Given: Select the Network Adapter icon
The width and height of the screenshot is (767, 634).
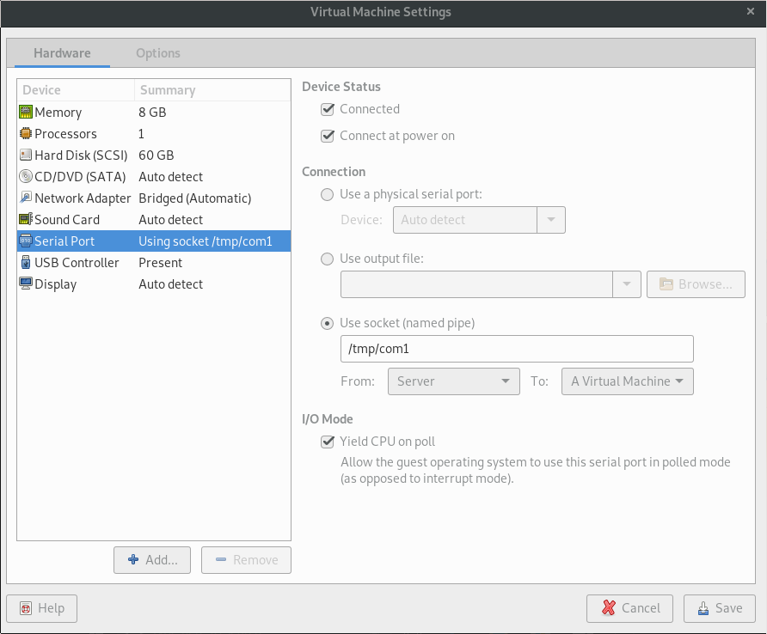Looking at the screenshot, I should click(26, 198).
